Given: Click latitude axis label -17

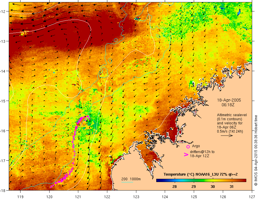Looking at the screenshot, I should (3, 161).
